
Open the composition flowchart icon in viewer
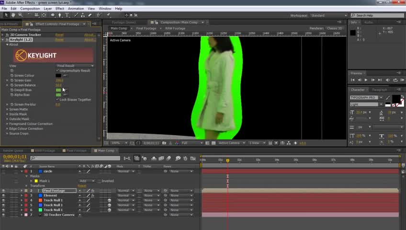289,143
